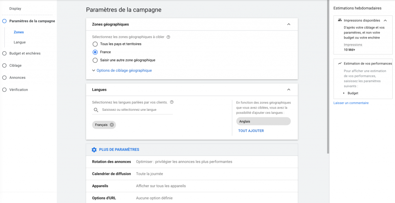Open the Ciblage step in sidebar
Image resolution: width=395 pixels, height=203 pixels.
tap(15, 66)
